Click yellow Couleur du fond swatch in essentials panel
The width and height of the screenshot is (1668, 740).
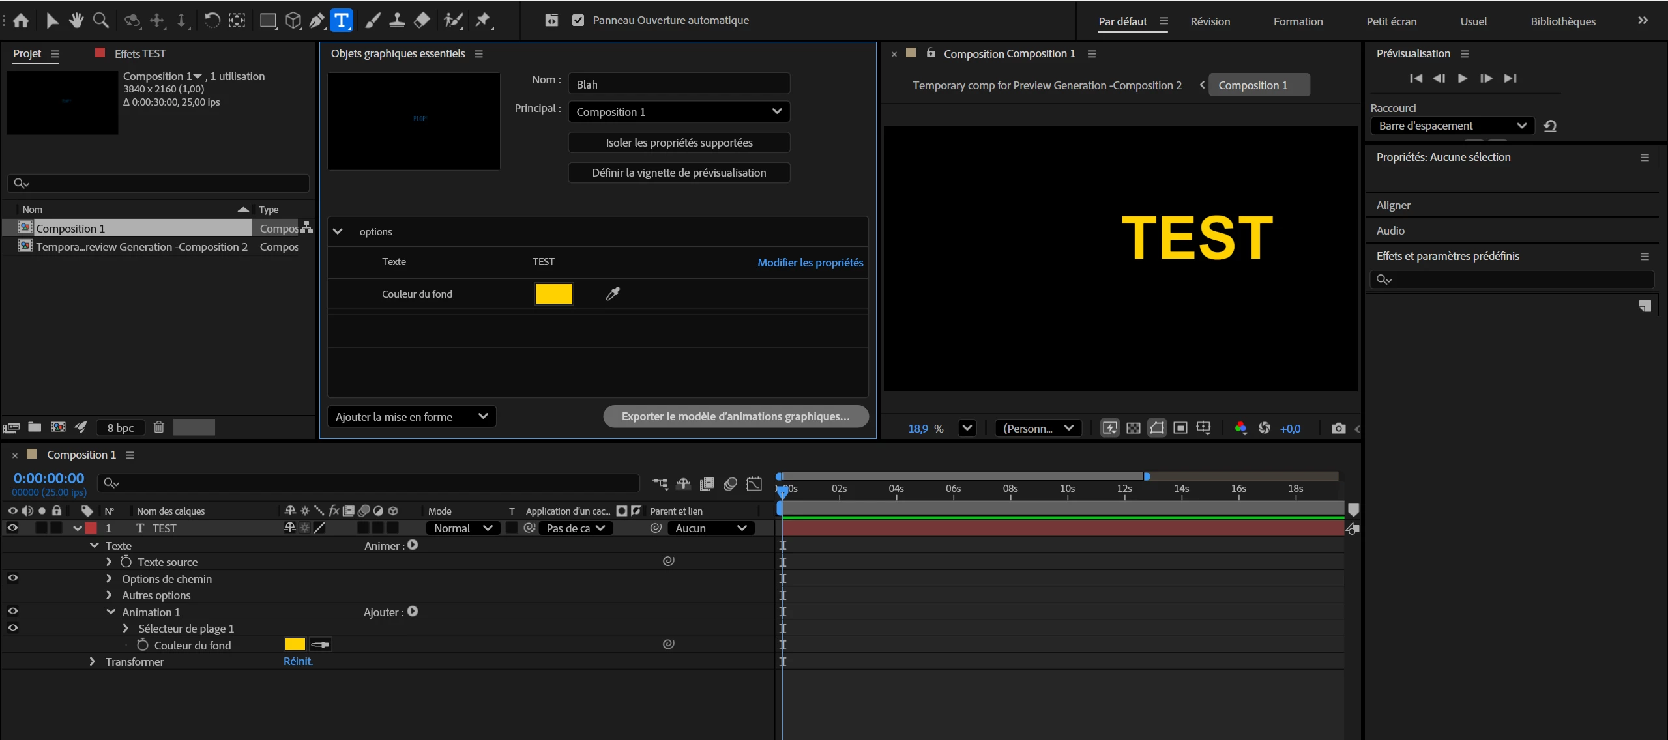pyautogui.click(x=553, y=294)
